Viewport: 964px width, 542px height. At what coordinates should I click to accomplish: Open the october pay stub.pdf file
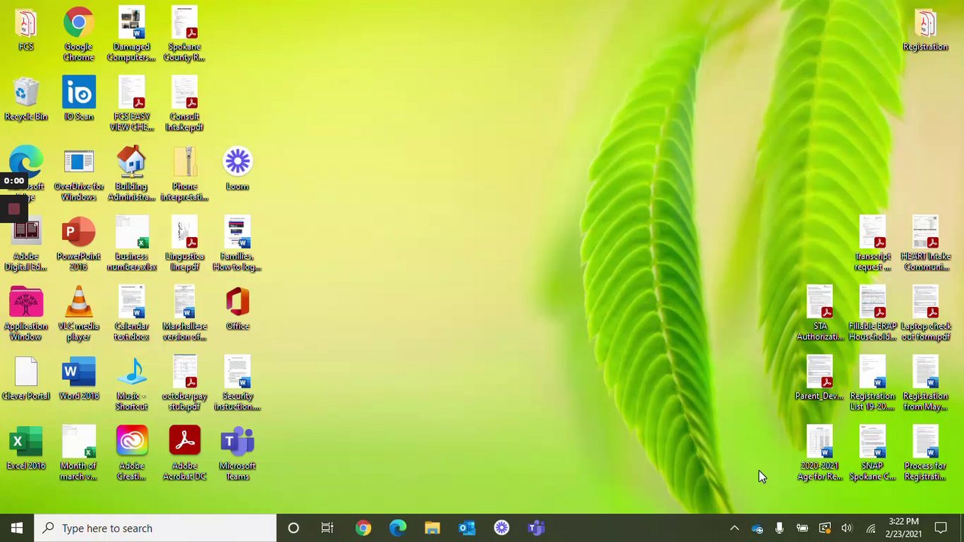click(184, 384)
